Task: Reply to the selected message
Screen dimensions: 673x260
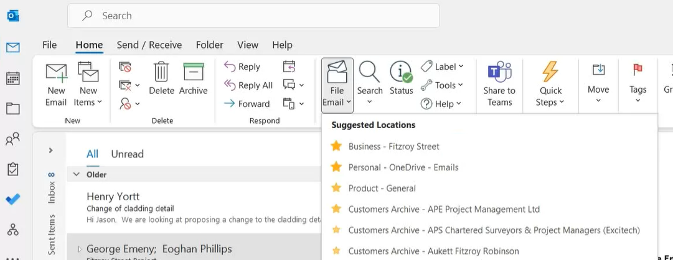Action: pos(242,67)
